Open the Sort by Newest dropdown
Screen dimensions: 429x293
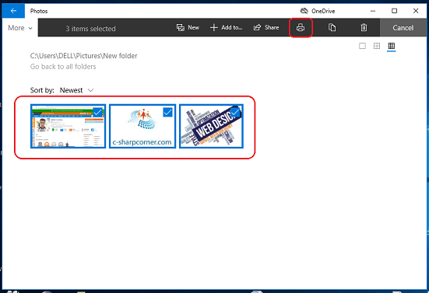(x=76, y=90)
